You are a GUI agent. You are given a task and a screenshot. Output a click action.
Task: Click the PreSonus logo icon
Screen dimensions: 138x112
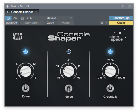pos(17,36)
